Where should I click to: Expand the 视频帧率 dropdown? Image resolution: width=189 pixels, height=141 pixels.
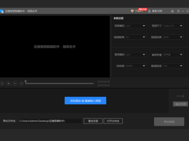tap(136, 37)
